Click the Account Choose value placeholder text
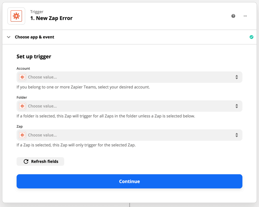This screenshot has height=207, width=259. 42,77
